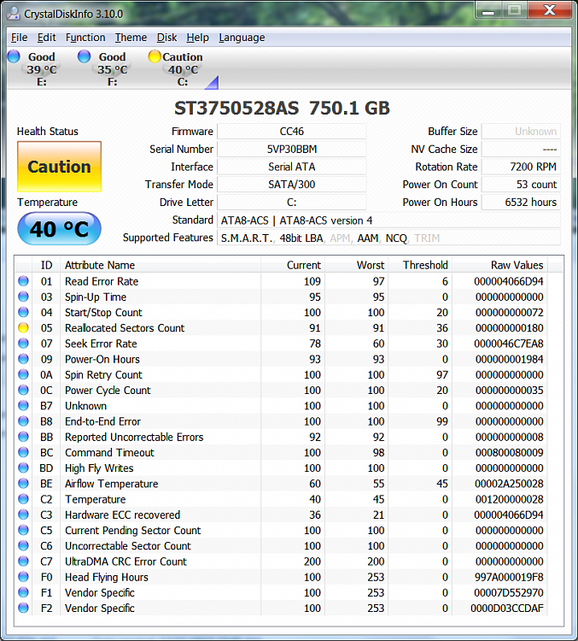Click the Current column header
The width and height of the screenshot is (578, 641).
click(293, 265)
